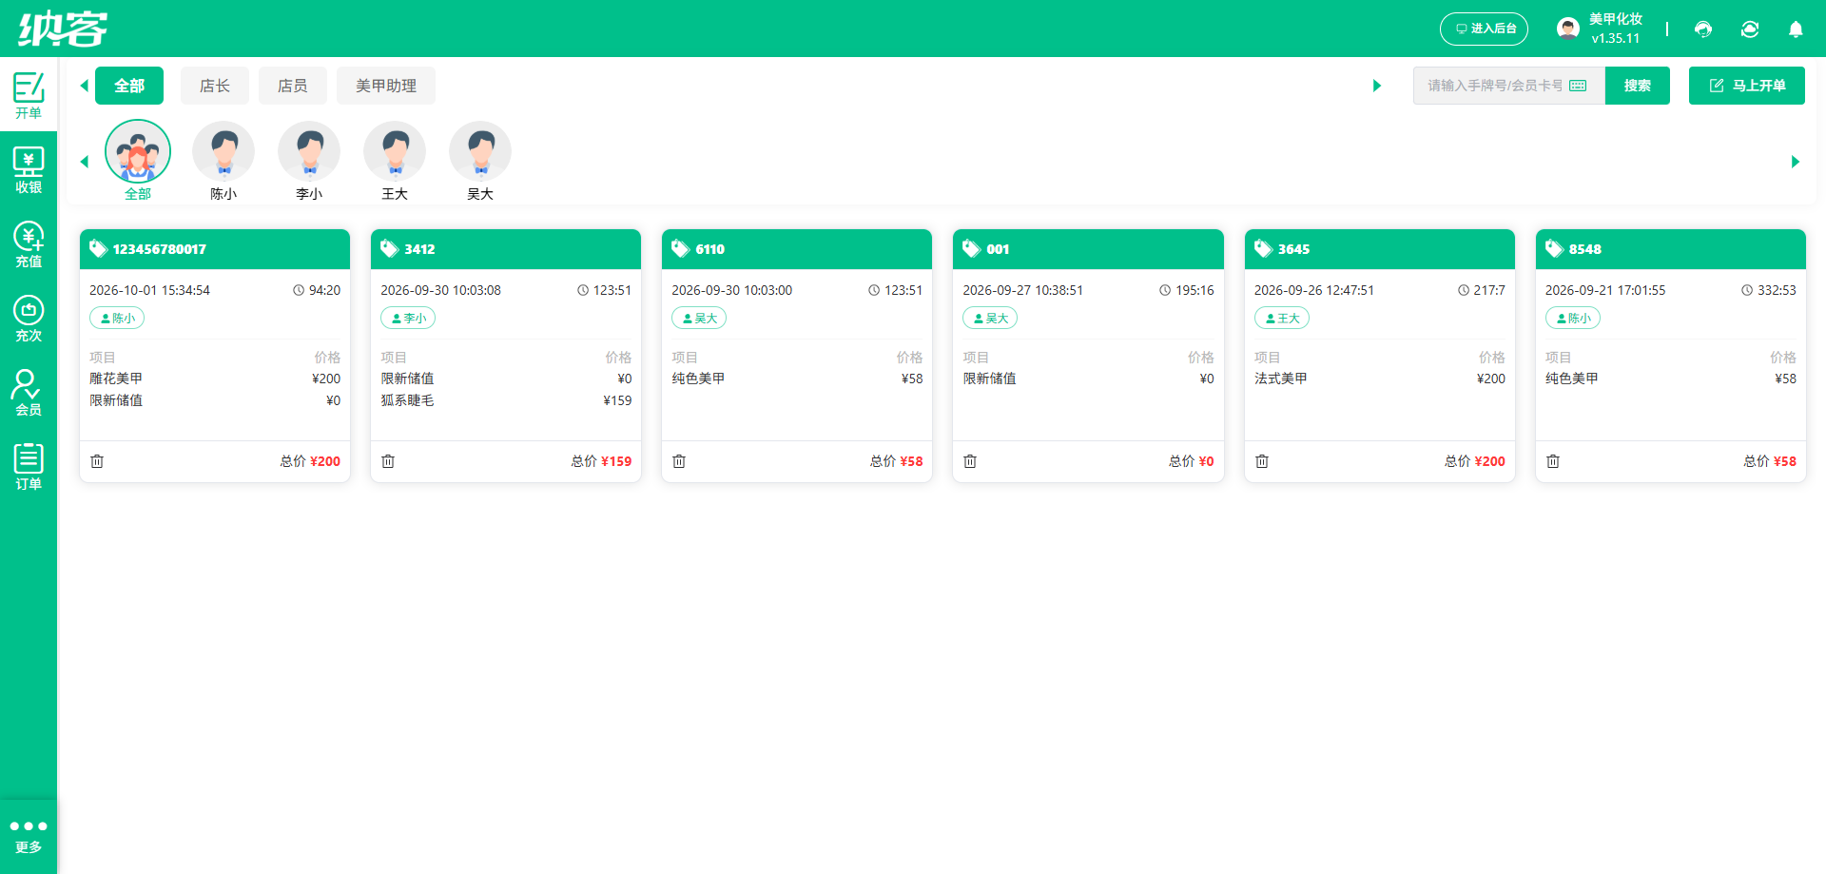Click the left arrow of staff avatars

click(84, 162)
